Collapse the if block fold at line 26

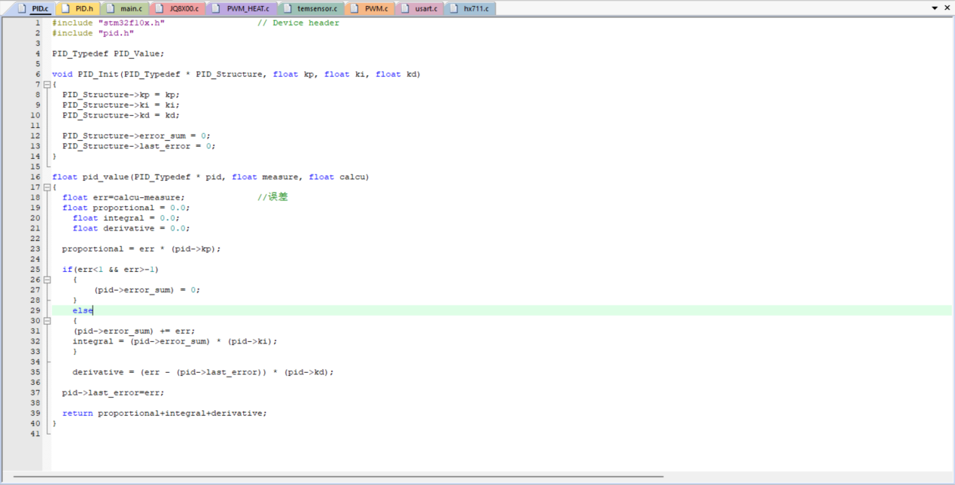coord(47,280)
